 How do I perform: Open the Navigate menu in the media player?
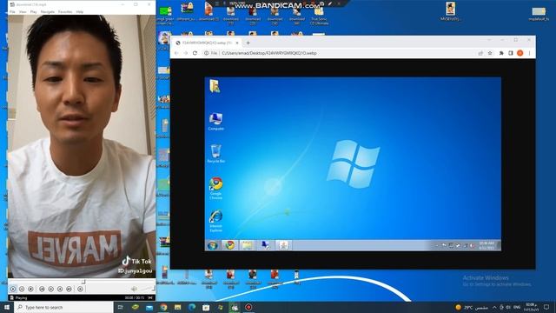coord(48,11)
